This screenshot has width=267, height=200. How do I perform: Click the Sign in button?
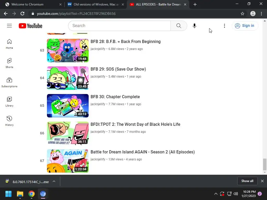click(x=245, y=26)
